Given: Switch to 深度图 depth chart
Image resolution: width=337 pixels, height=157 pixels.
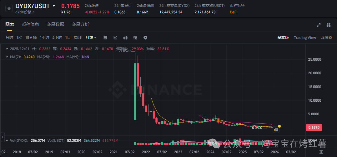Looking at the screenshot, I should click(x=326, y=38).
